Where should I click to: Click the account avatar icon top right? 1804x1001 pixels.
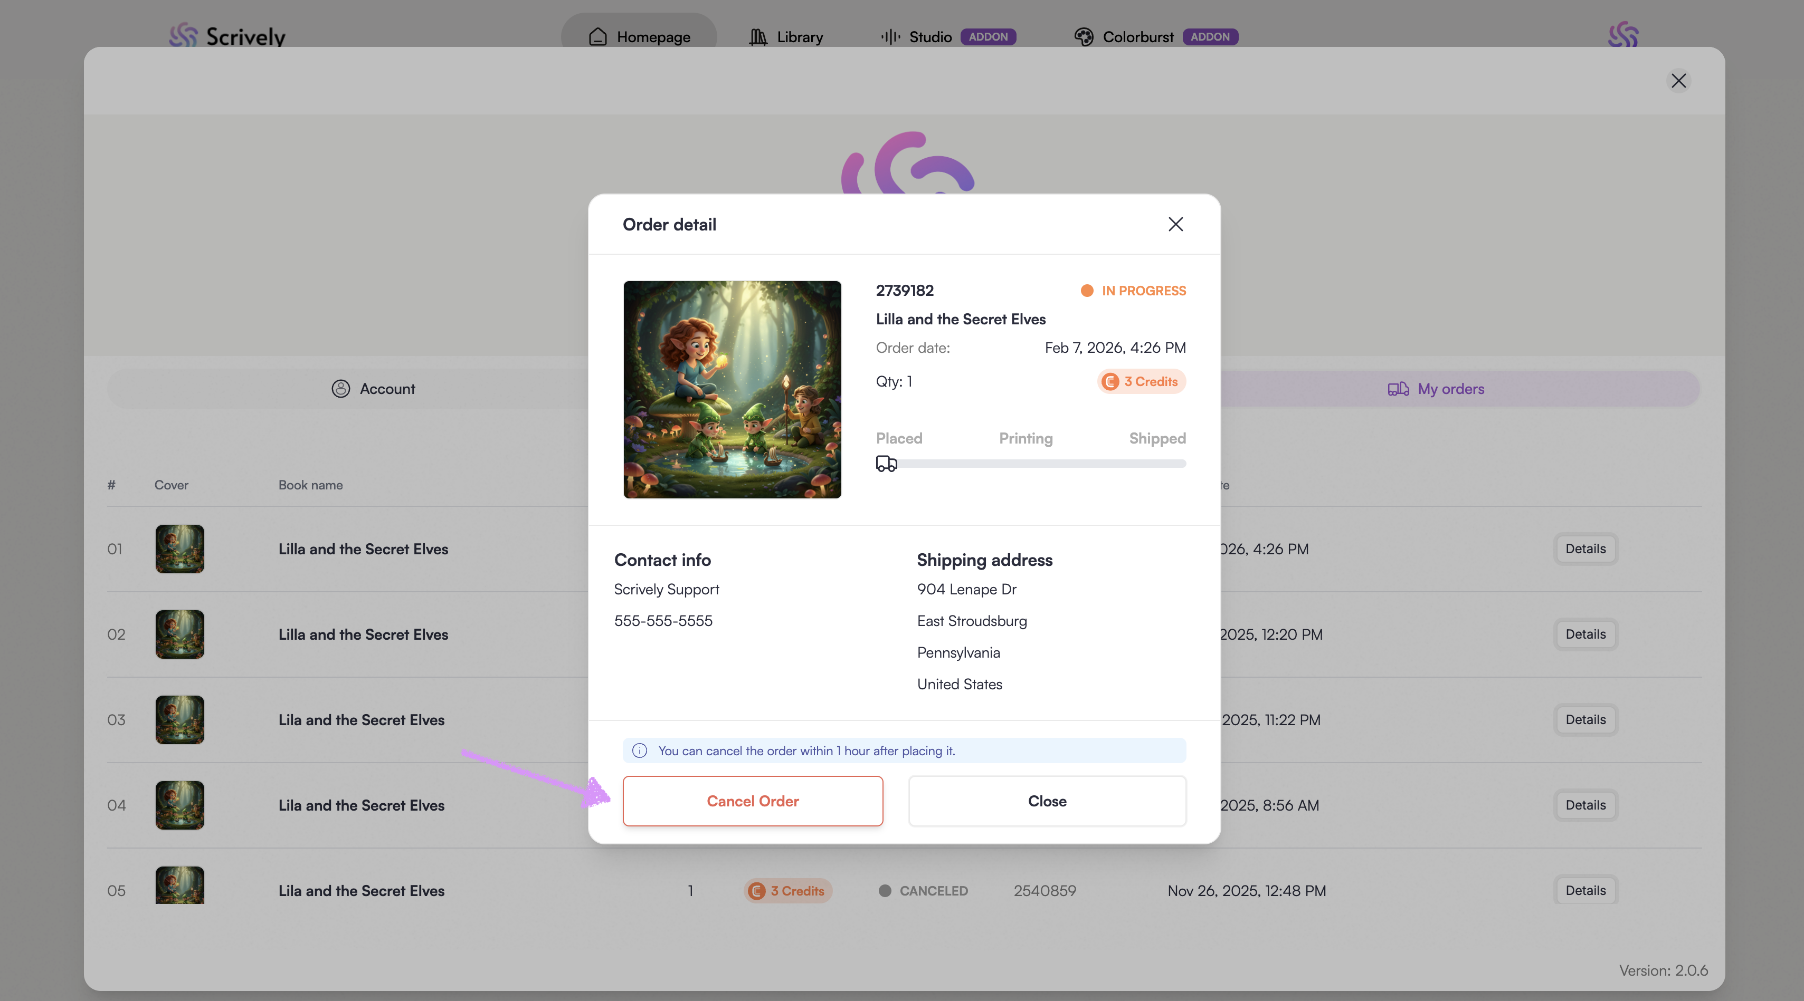(x=1622, y=35)
